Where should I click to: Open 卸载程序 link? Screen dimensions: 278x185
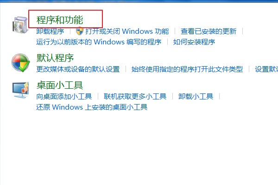[50, 31]
